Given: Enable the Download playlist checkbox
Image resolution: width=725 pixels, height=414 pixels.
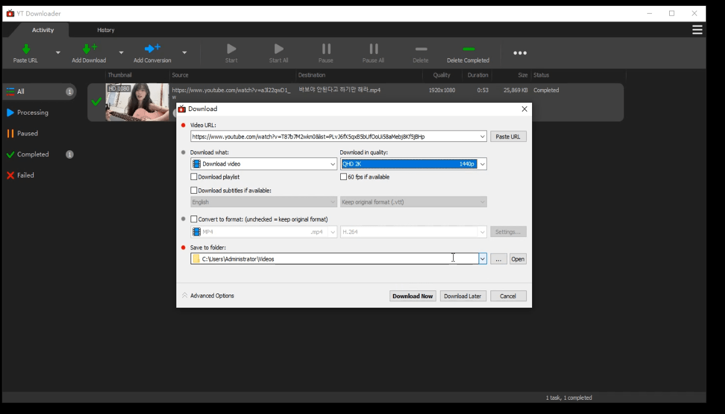Looking at the screenshot, I should coord(194,177).
